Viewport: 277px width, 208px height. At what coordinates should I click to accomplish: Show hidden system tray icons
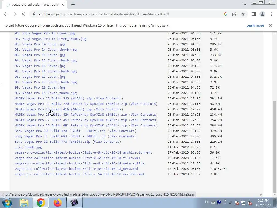click(x=230, y=203)
